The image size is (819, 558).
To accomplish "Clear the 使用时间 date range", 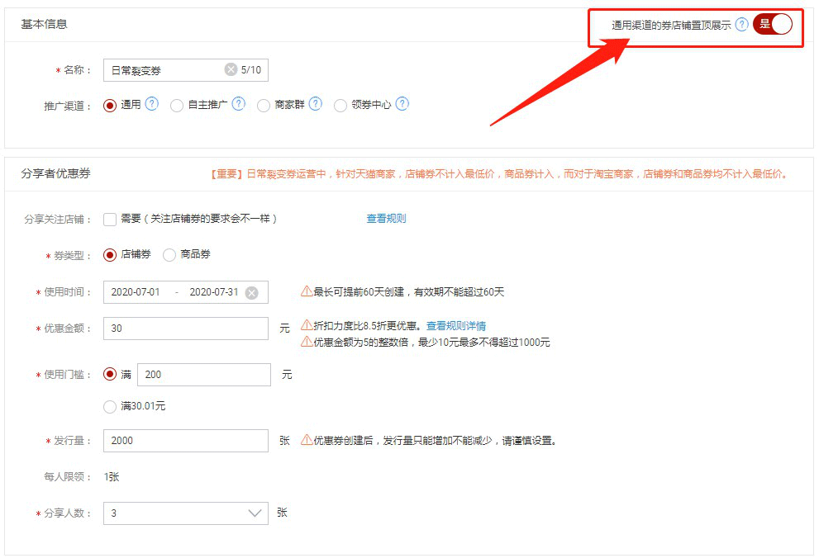I will [251, 292].
